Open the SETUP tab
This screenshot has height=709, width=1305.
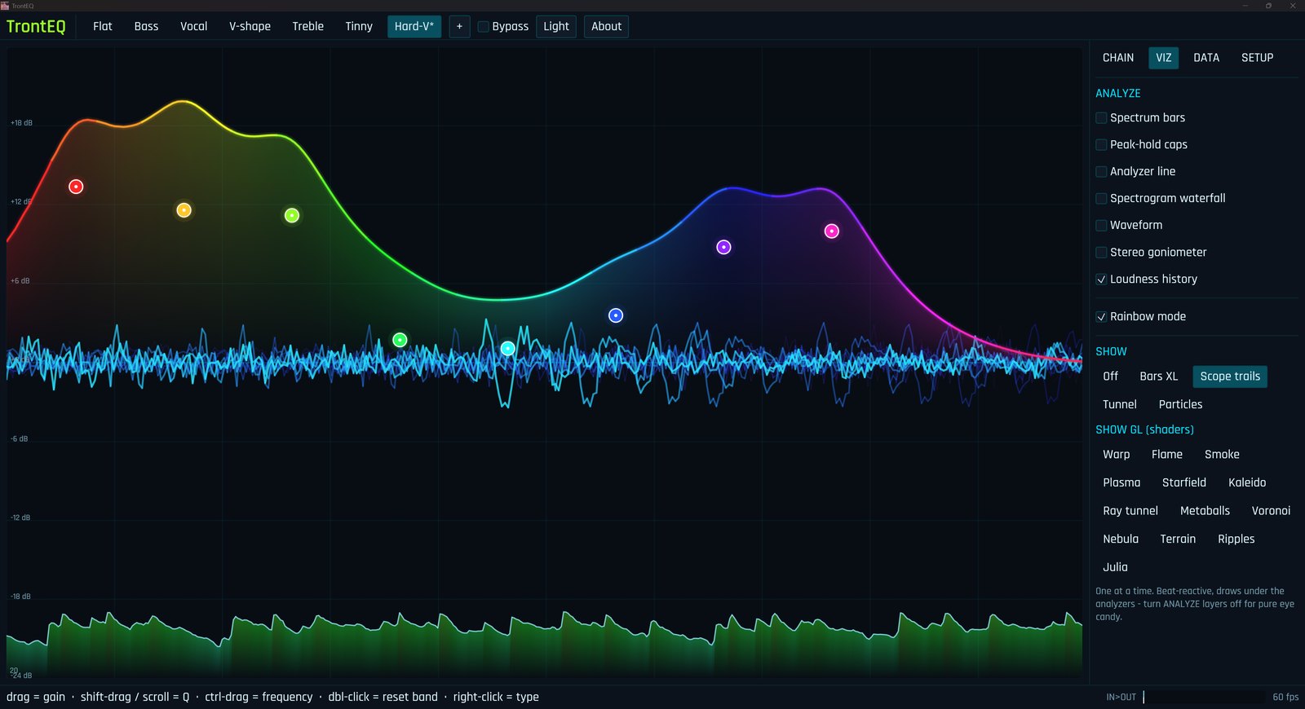click(x=1257, y=58)
